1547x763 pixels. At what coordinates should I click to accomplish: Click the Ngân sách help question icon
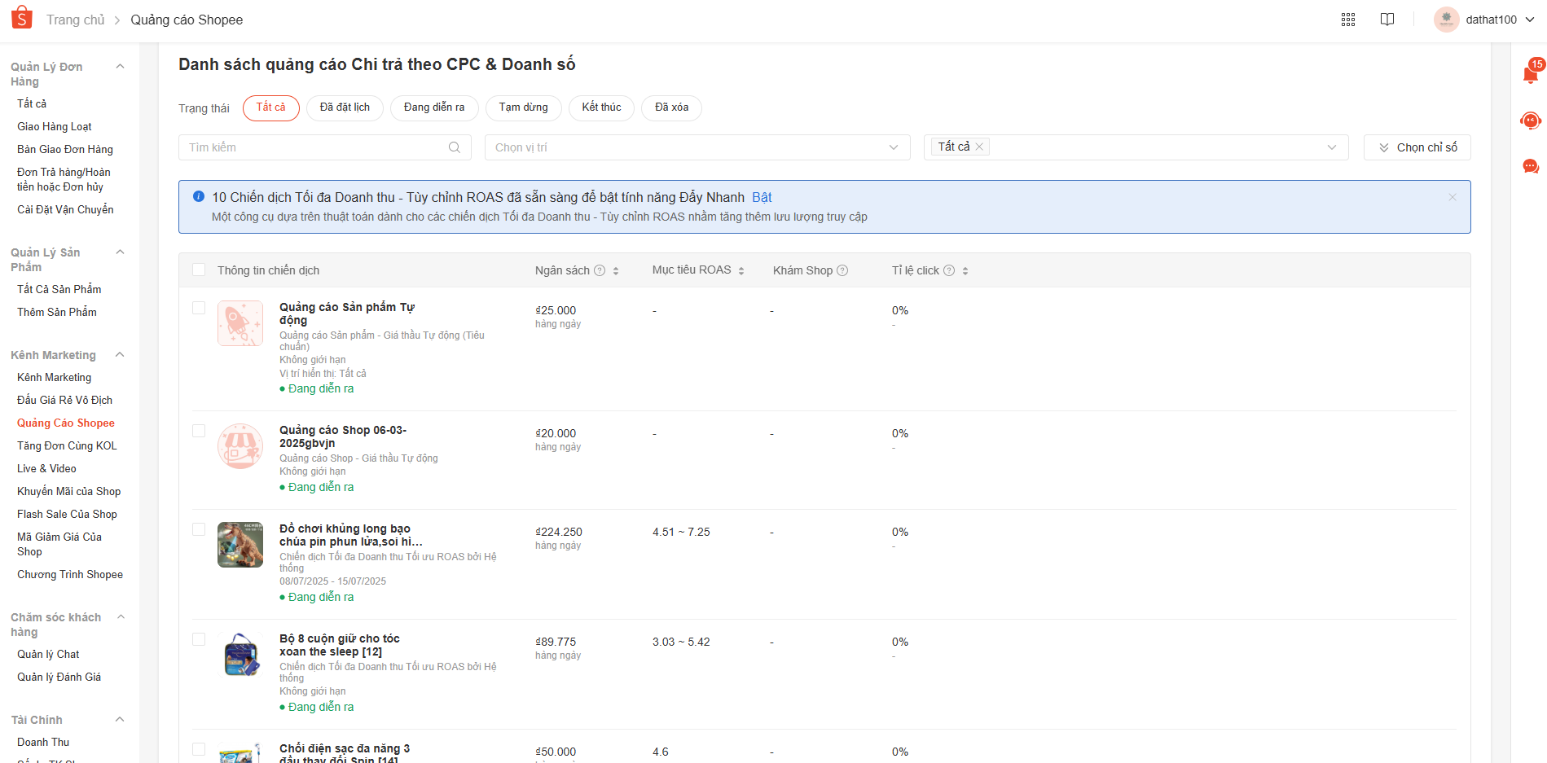[600, 270]
